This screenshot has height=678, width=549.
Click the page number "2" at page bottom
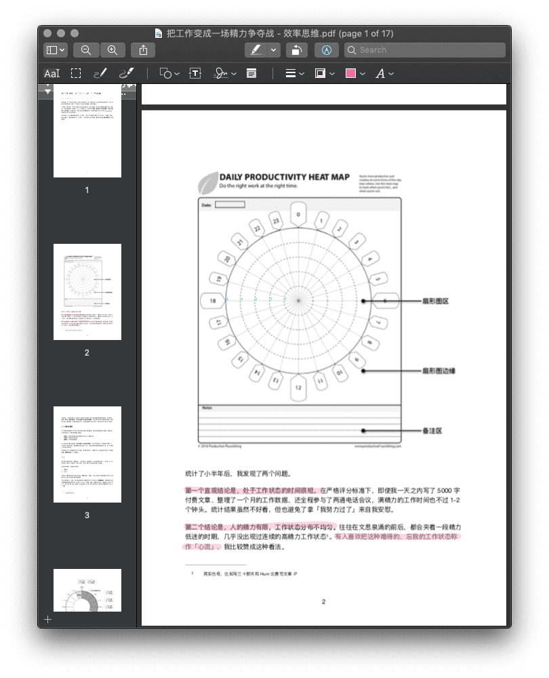click(323, 601)
